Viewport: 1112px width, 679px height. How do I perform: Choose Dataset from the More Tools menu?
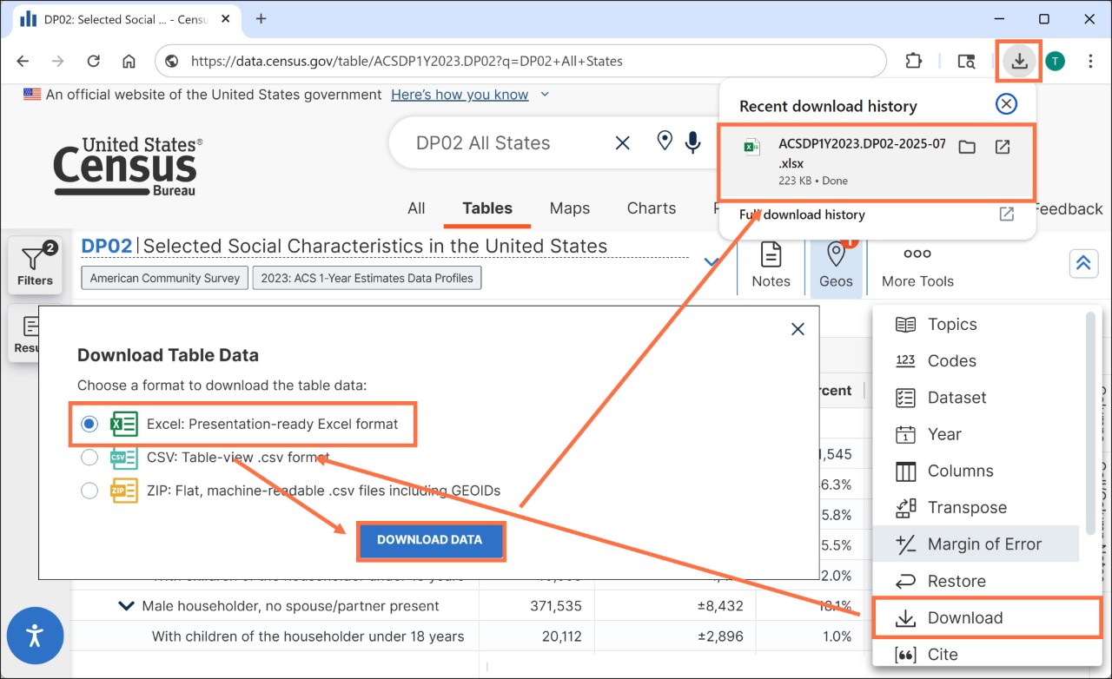coord(977,397)
